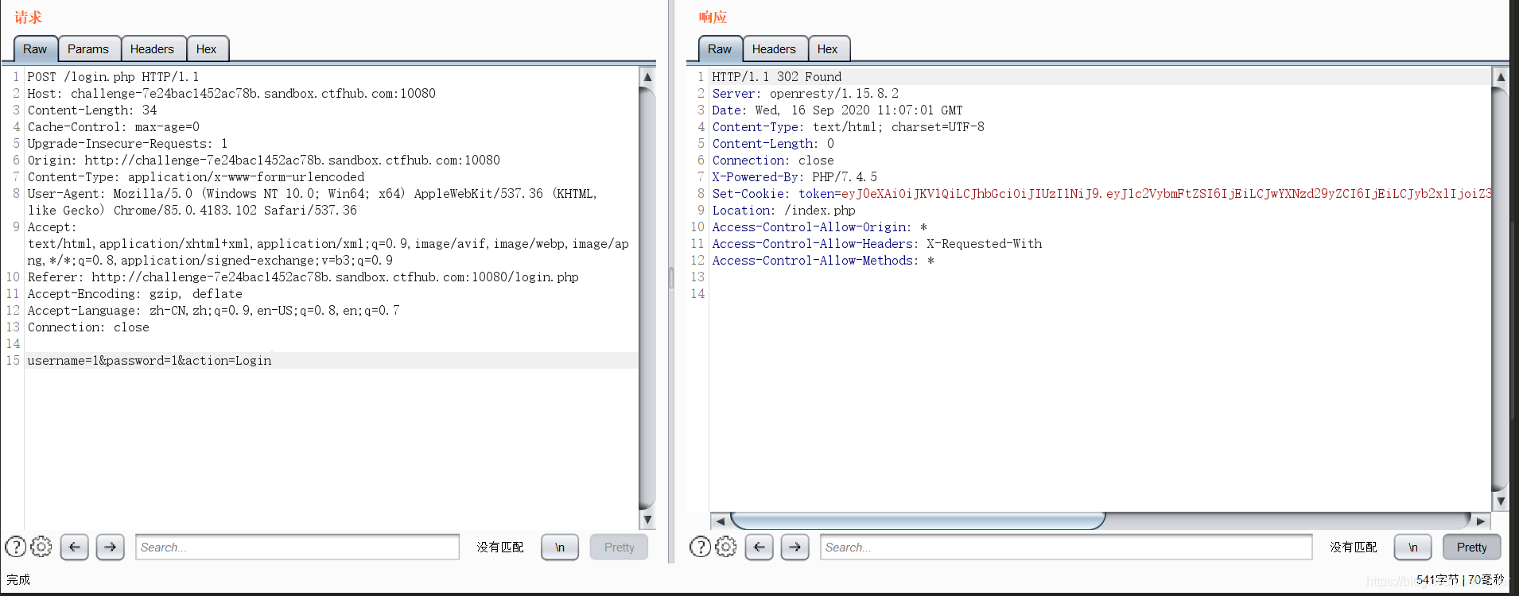Viewport: 1519px width, 596px height.
Task: Open the request panel settings gear
Action: point(41,547)
